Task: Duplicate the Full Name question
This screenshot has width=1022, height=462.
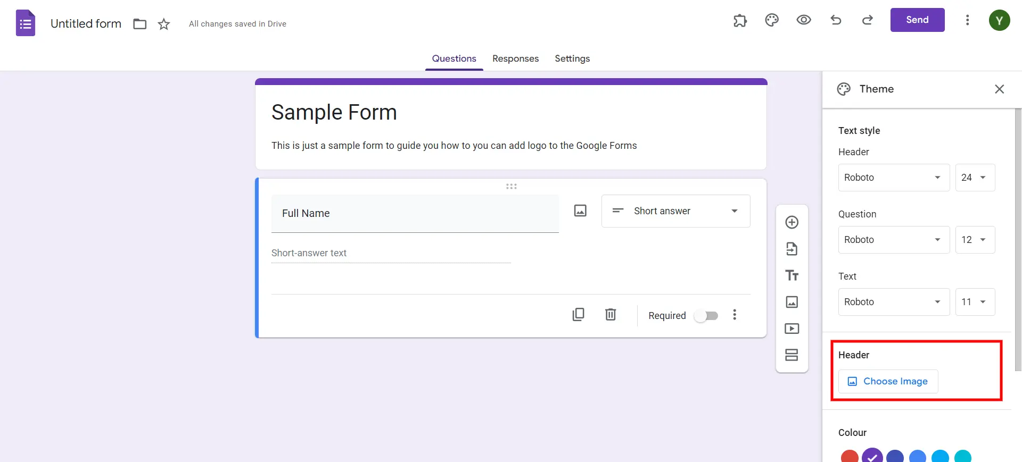Action: pyautogui.click(x=578, y=315)
